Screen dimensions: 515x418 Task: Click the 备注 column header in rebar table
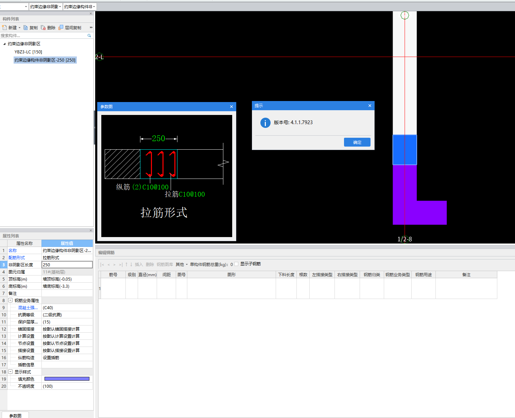466,274
